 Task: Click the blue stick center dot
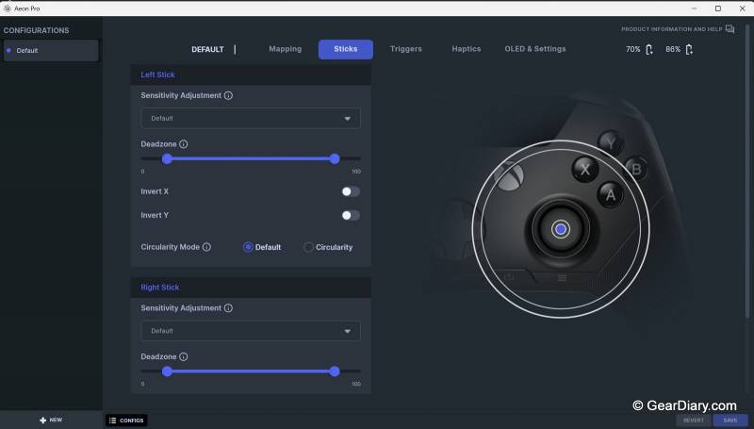pyautogui.click(x=561, y=229)
